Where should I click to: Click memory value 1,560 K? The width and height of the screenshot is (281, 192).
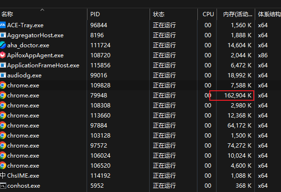pyautogui.click(x=241, y=25)
